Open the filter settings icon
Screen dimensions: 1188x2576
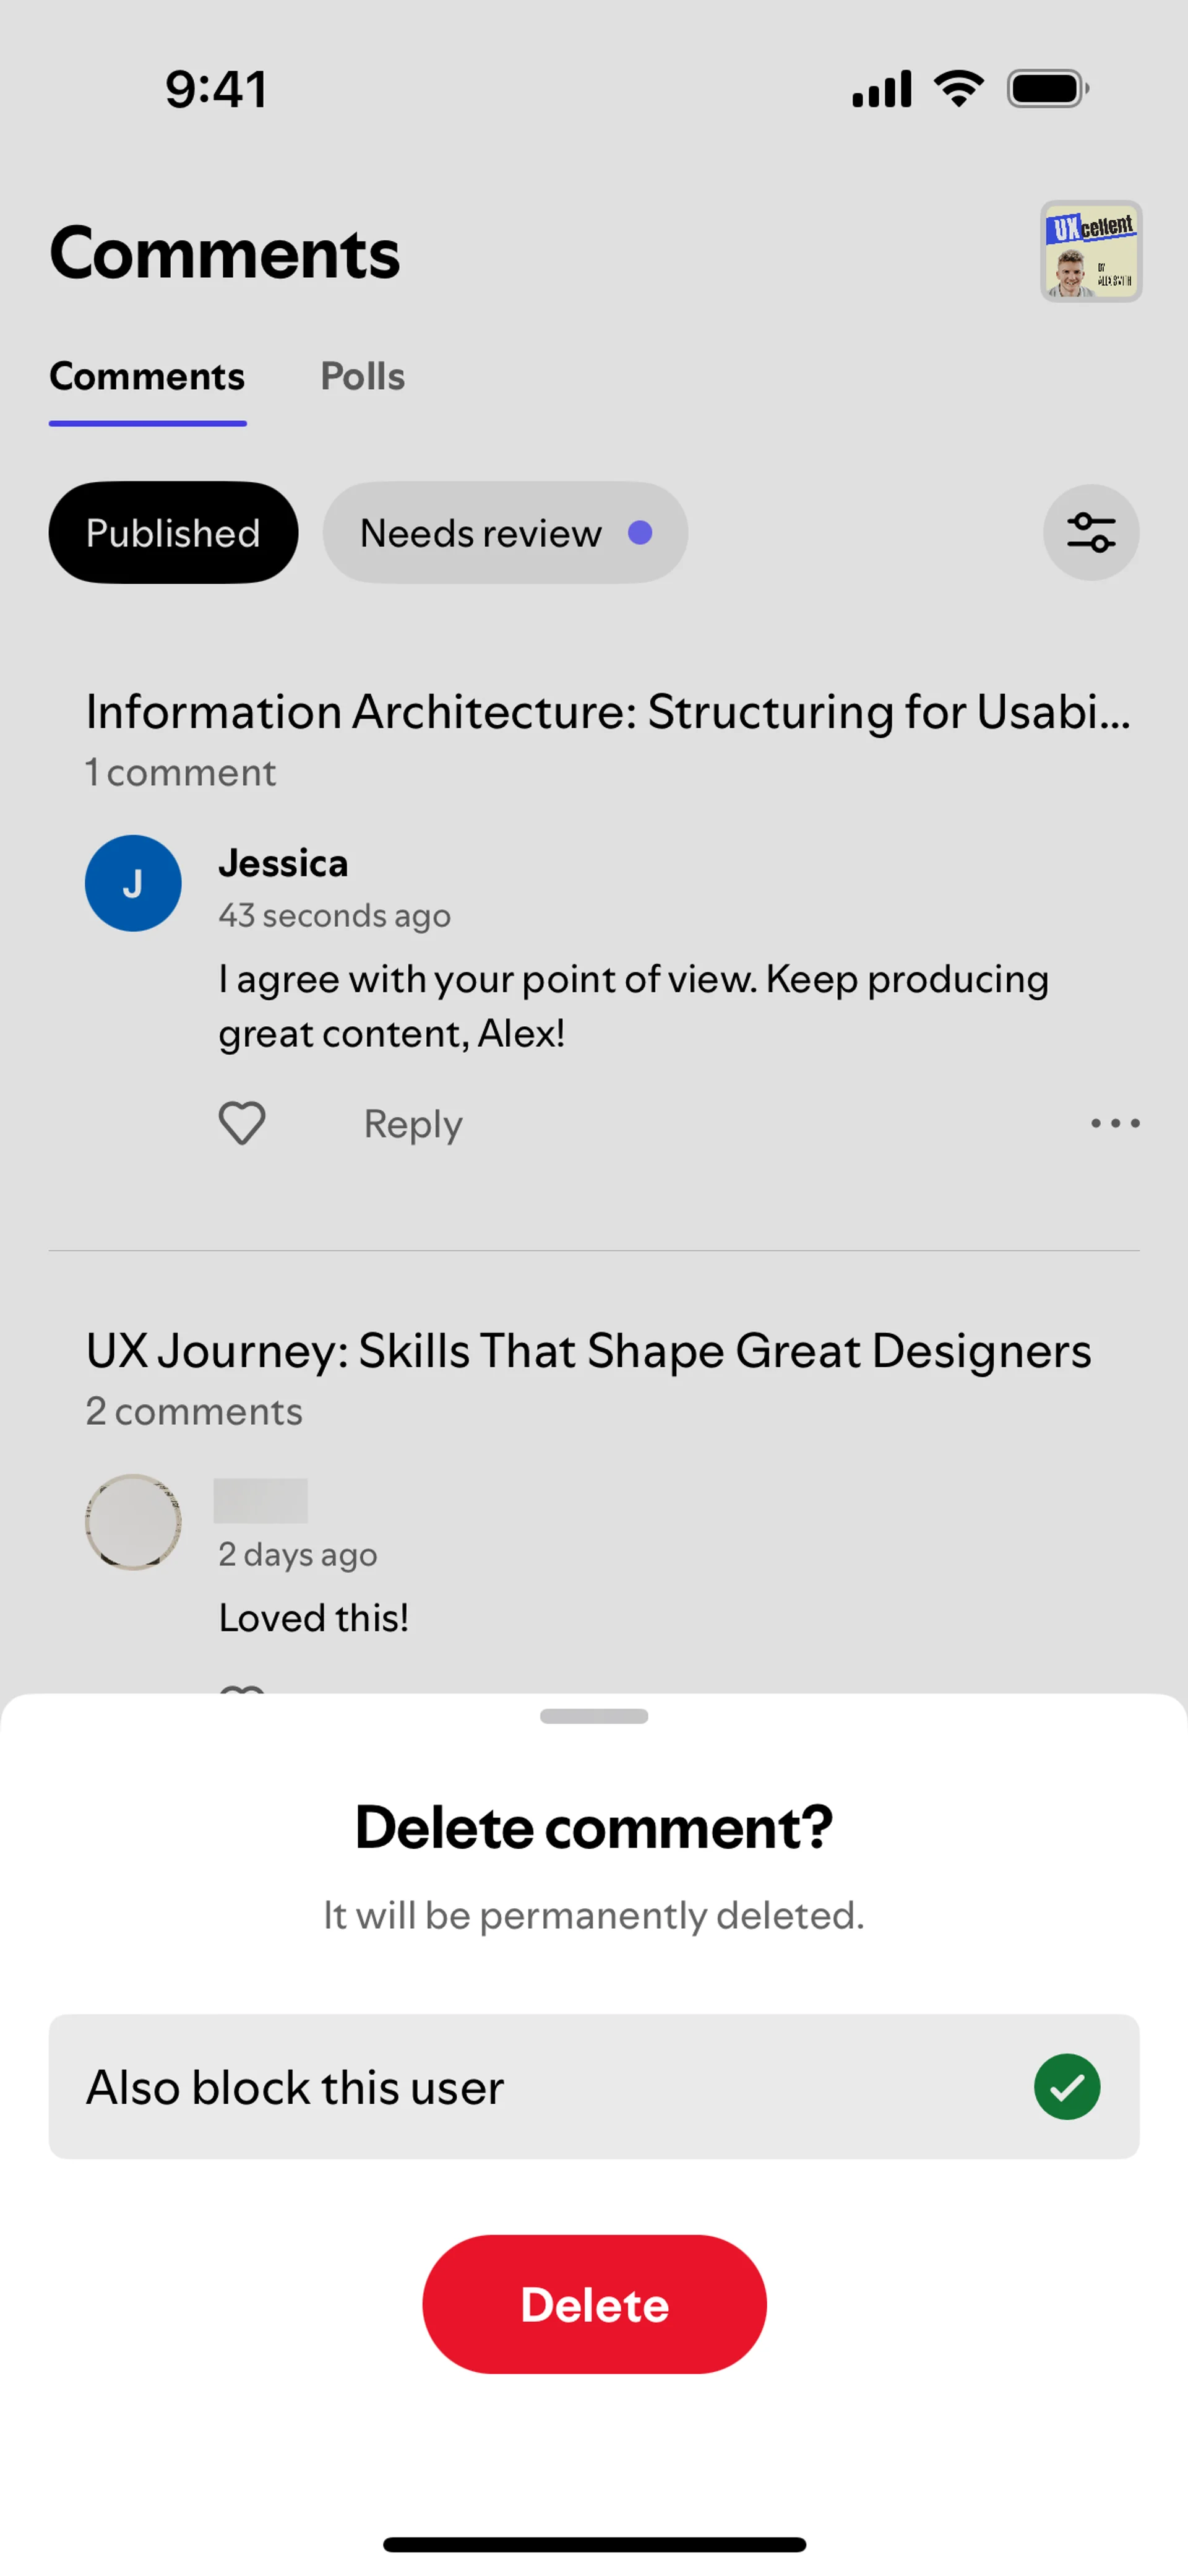pos(1090,532)
